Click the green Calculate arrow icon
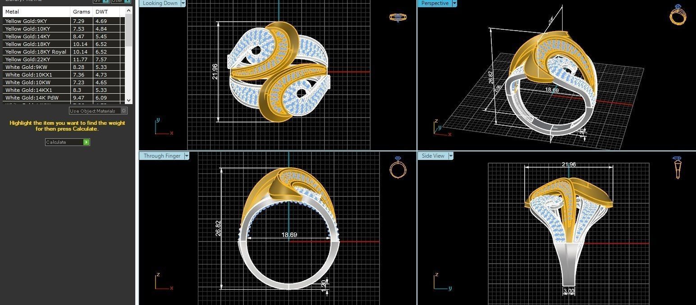The image size is (696, 305). coord(87,142)
